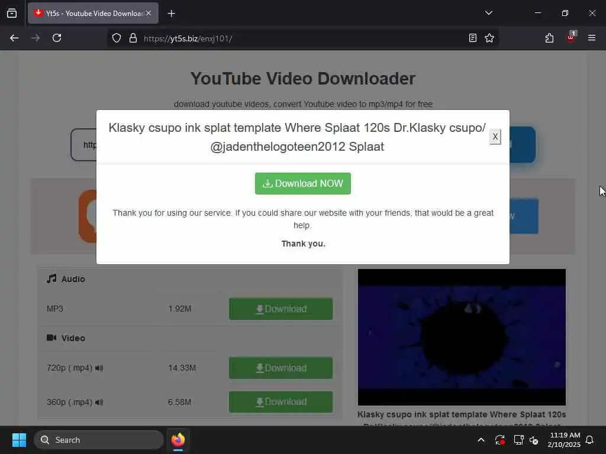Download the 720p mp4 video

pos(281,368)
